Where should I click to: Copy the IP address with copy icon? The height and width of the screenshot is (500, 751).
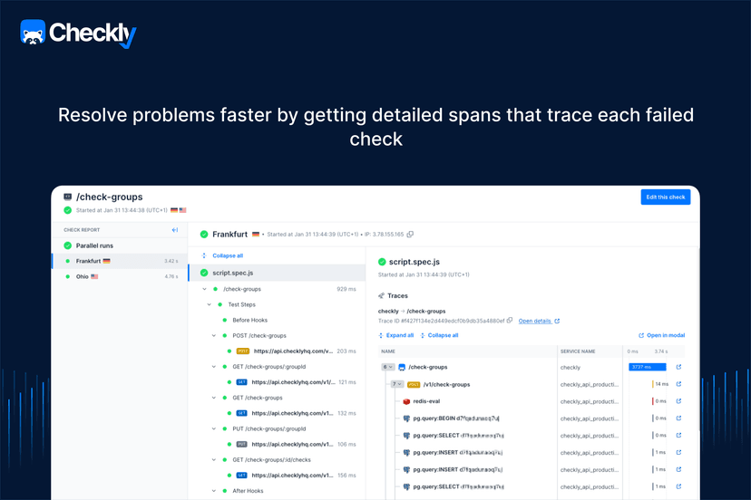click(410, 235)
